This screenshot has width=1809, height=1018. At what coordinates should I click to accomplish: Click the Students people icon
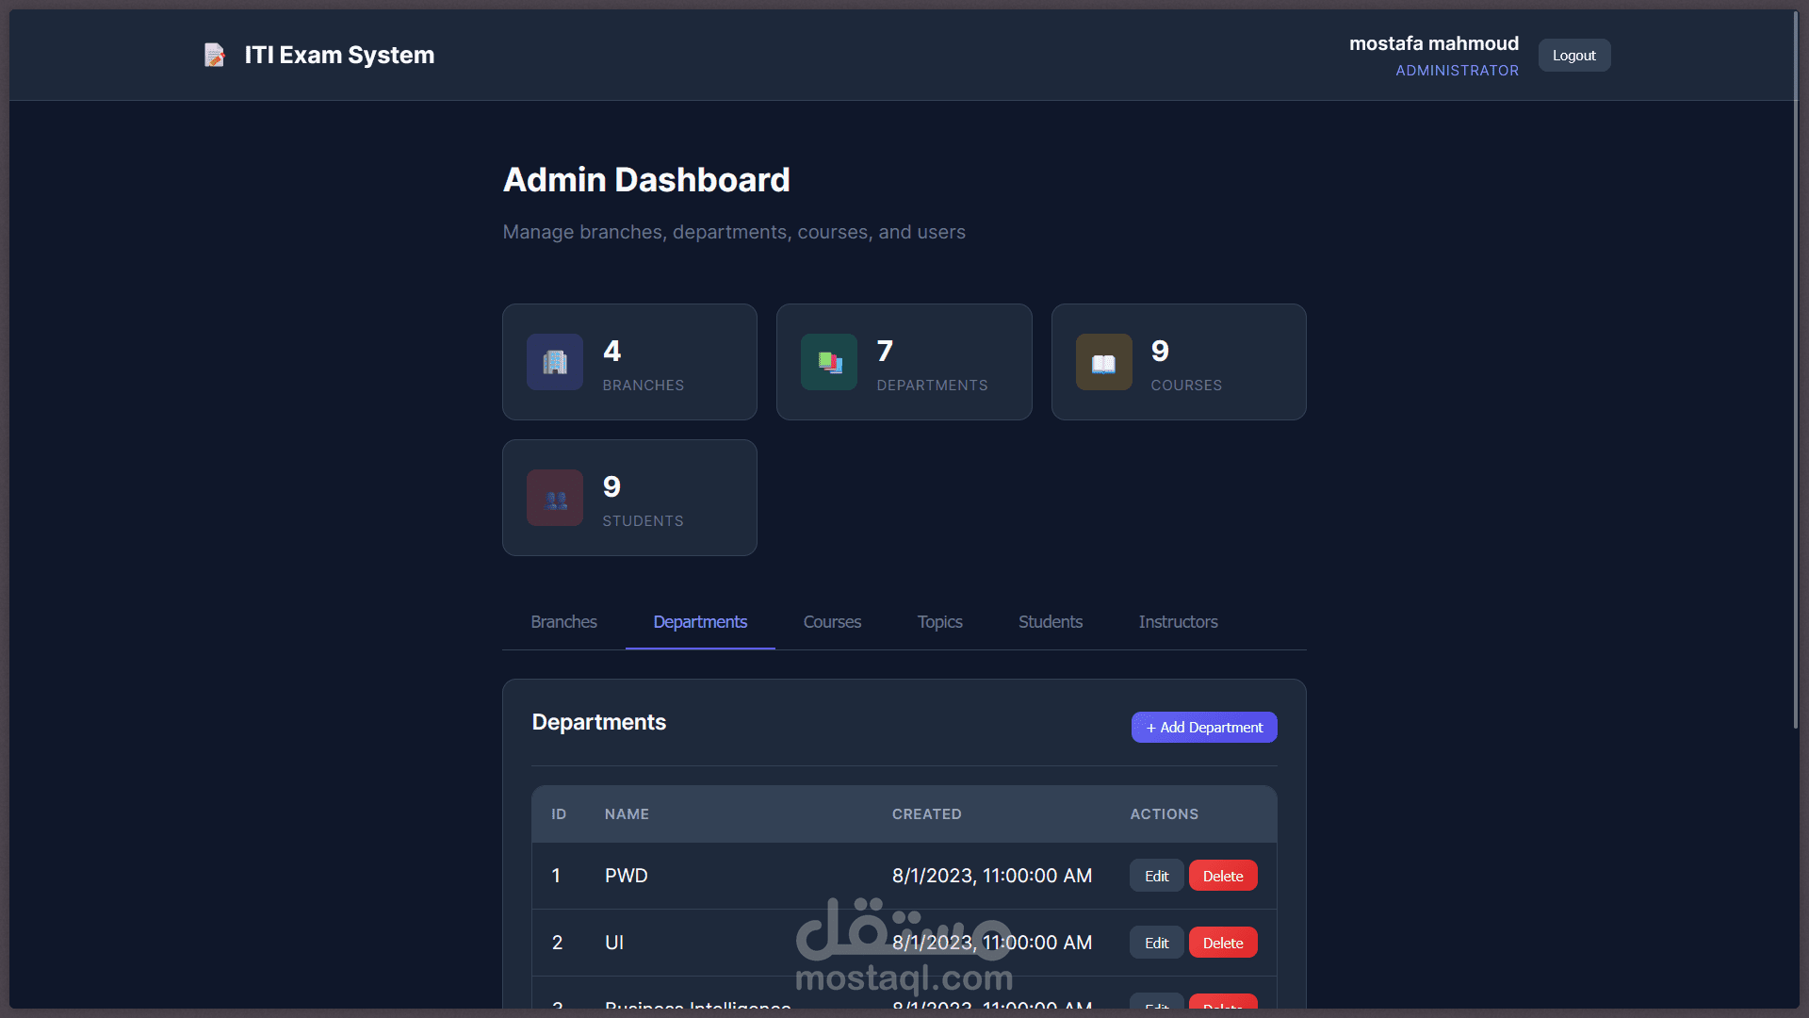(x=555, y=498)
